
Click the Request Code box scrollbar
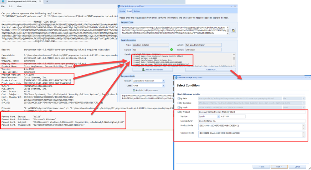(228, 30)
